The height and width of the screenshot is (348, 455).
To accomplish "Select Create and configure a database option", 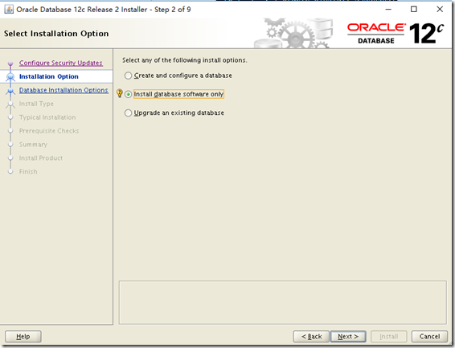I will point(128,76).
